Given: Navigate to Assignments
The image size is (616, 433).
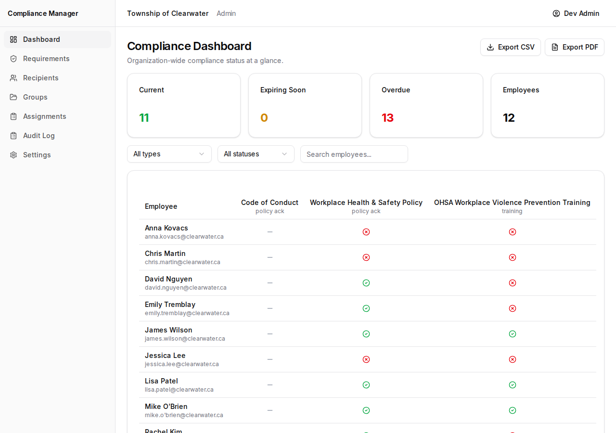Looking at the screenshot, I should [x=57, y=116].
